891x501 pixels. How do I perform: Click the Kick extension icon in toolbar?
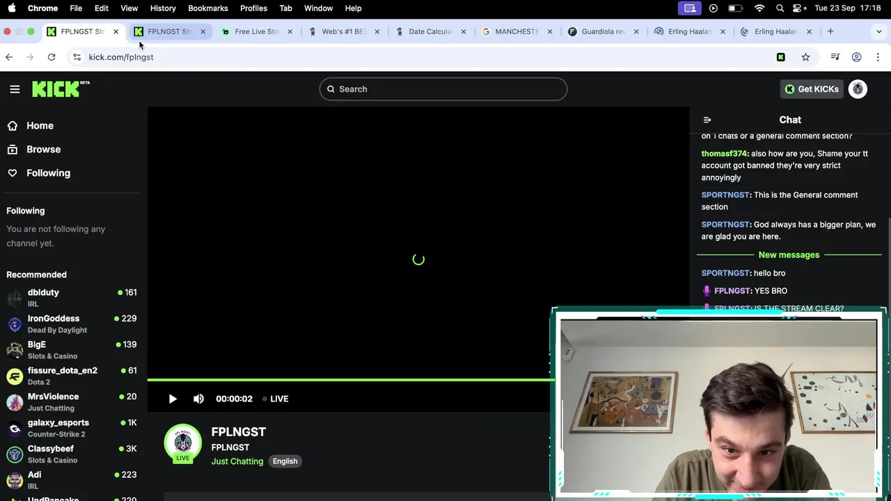click(x=781, y=57)
